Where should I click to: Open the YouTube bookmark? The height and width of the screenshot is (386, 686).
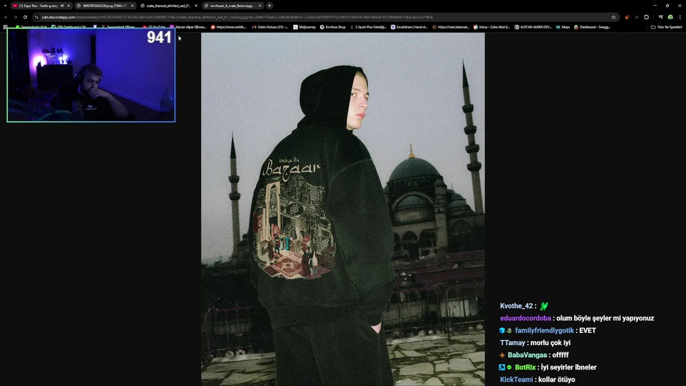coord(154,27)
